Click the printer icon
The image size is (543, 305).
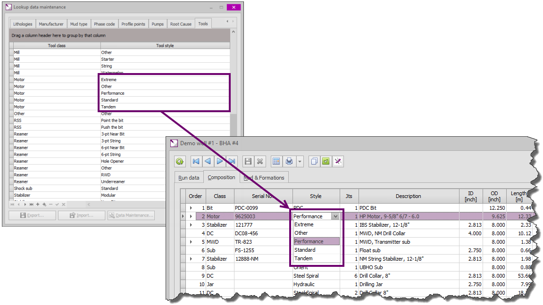click(289, 162)
